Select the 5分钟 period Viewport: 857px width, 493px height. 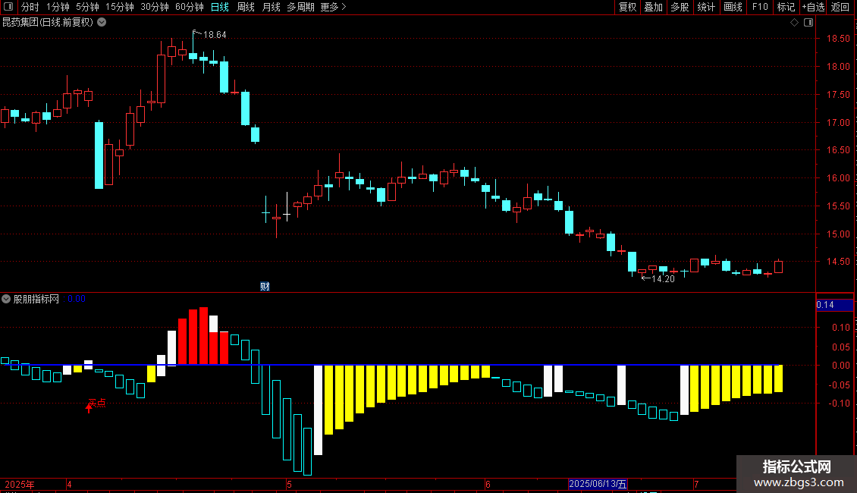pyautogui.click(x=87, y=7)
